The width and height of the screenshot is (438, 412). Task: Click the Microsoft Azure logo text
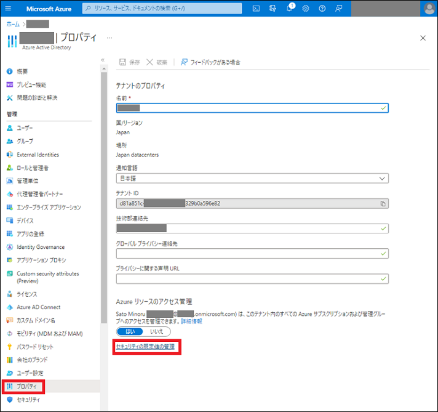(x=49, y=9)
